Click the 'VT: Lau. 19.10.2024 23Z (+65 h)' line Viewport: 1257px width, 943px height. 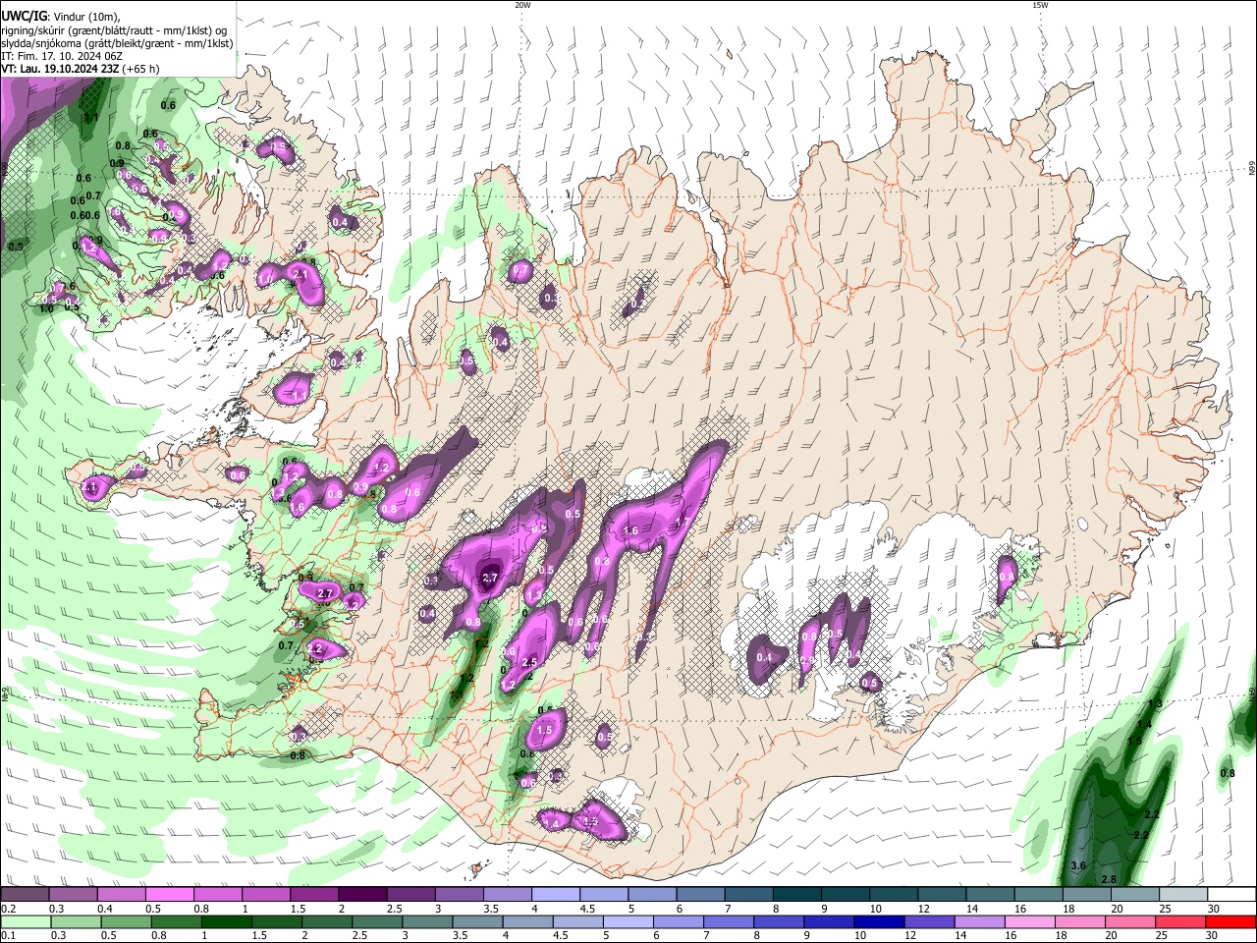click(x=81, y=70)
